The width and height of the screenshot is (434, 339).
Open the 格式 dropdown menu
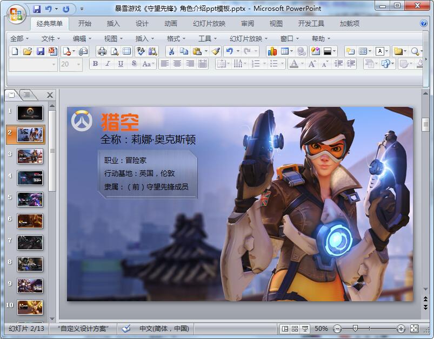click(176, 38)
